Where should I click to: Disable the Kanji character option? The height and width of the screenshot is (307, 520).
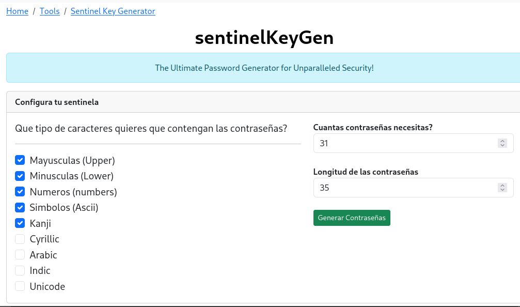tap(20, 223)
